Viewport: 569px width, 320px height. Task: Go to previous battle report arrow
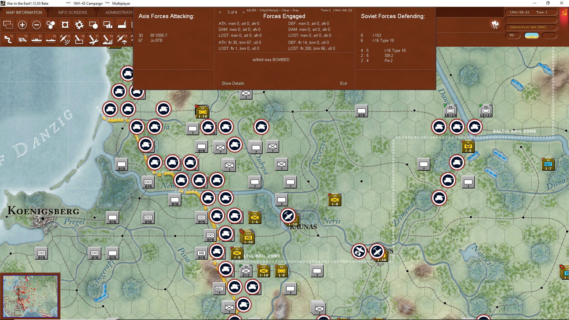pos(220,12)
